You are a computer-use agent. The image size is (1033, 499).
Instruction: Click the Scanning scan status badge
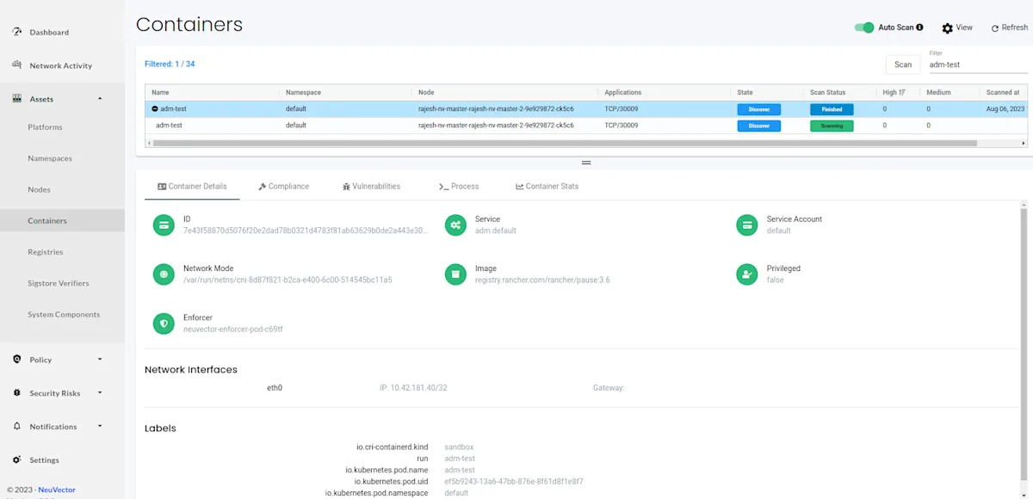pyautogui.click(x=832, y=126)
